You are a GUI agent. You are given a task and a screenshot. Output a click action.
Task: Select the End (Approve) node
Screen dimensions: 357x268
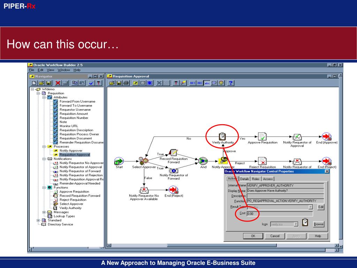(327, 136)
